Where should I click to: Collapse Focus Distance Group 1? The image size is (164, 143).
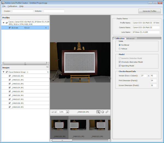[x=3, y=72]
